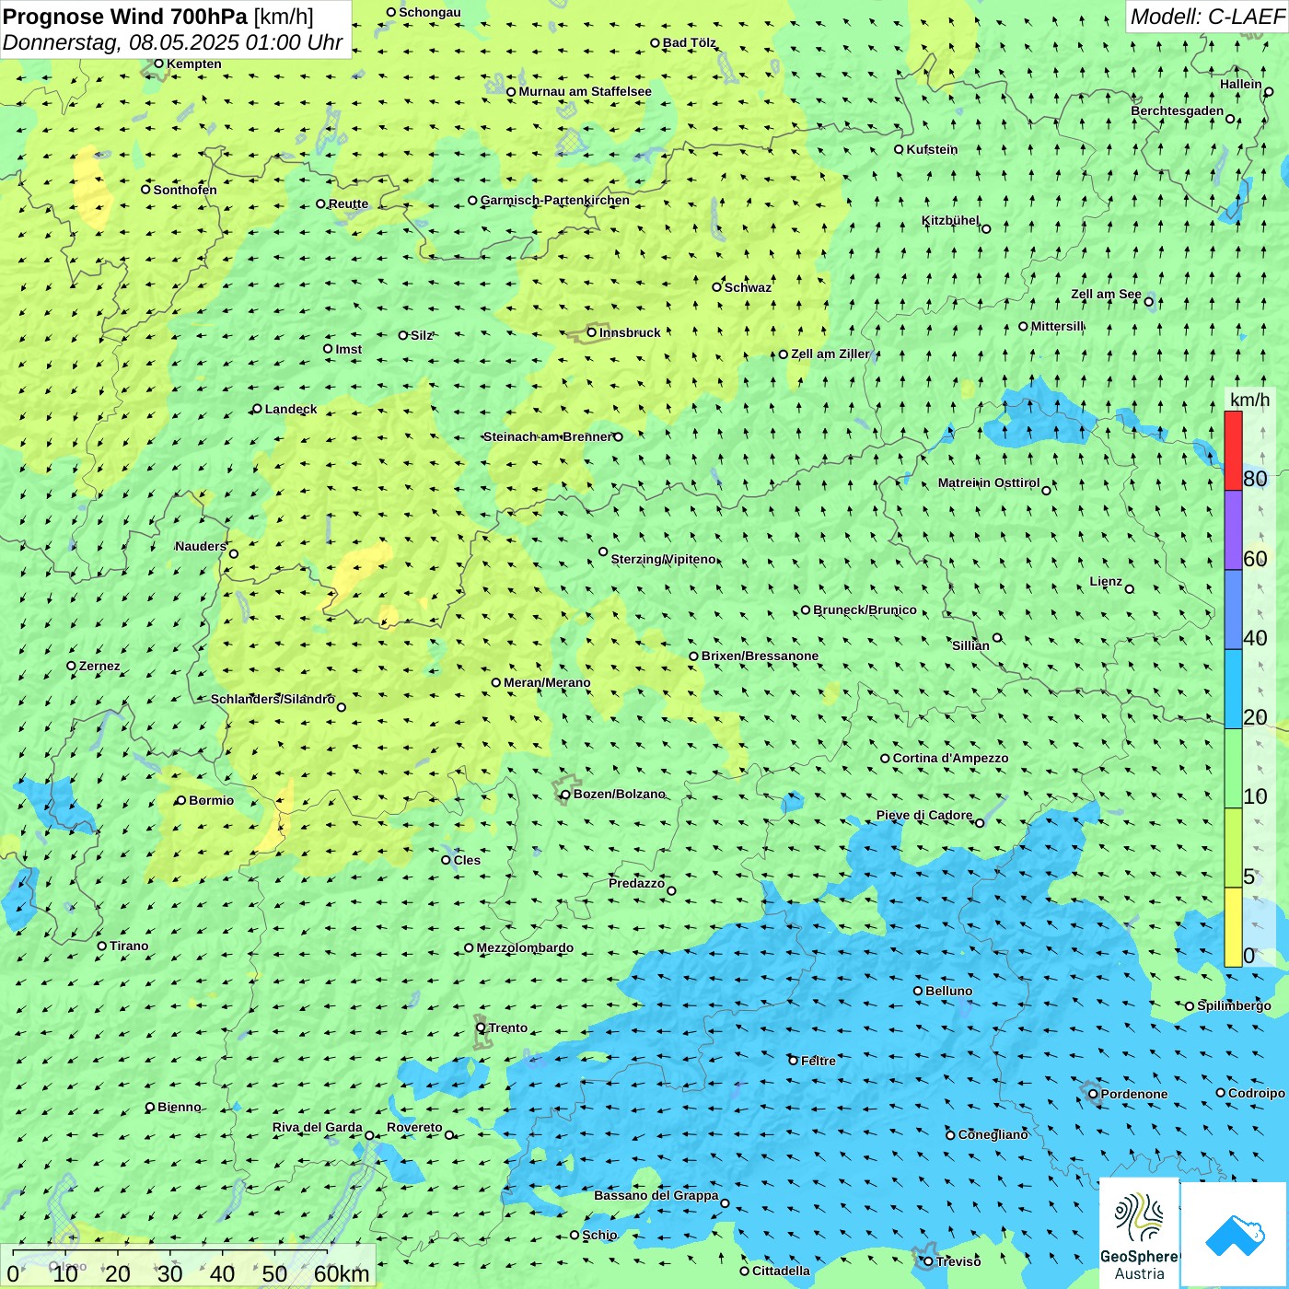Select the Steinach am Brenner label
Screen dimensions: 1289x1289
pos(547,436)
